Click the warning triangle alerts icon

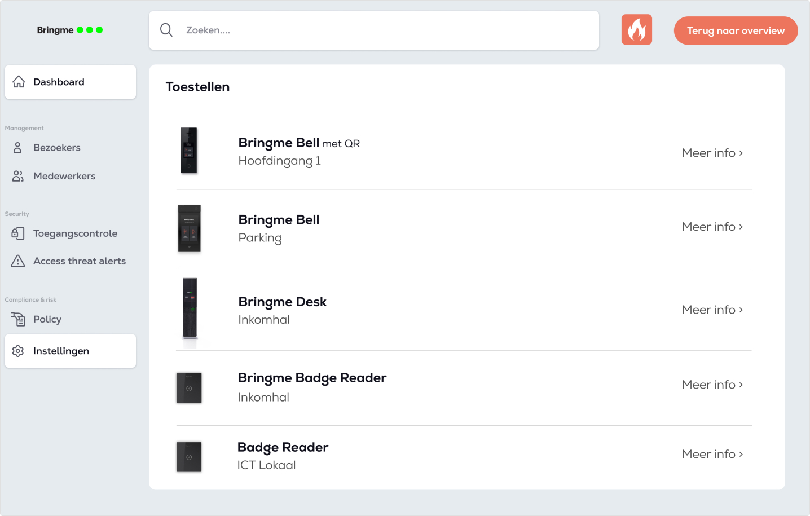[18, 261]
